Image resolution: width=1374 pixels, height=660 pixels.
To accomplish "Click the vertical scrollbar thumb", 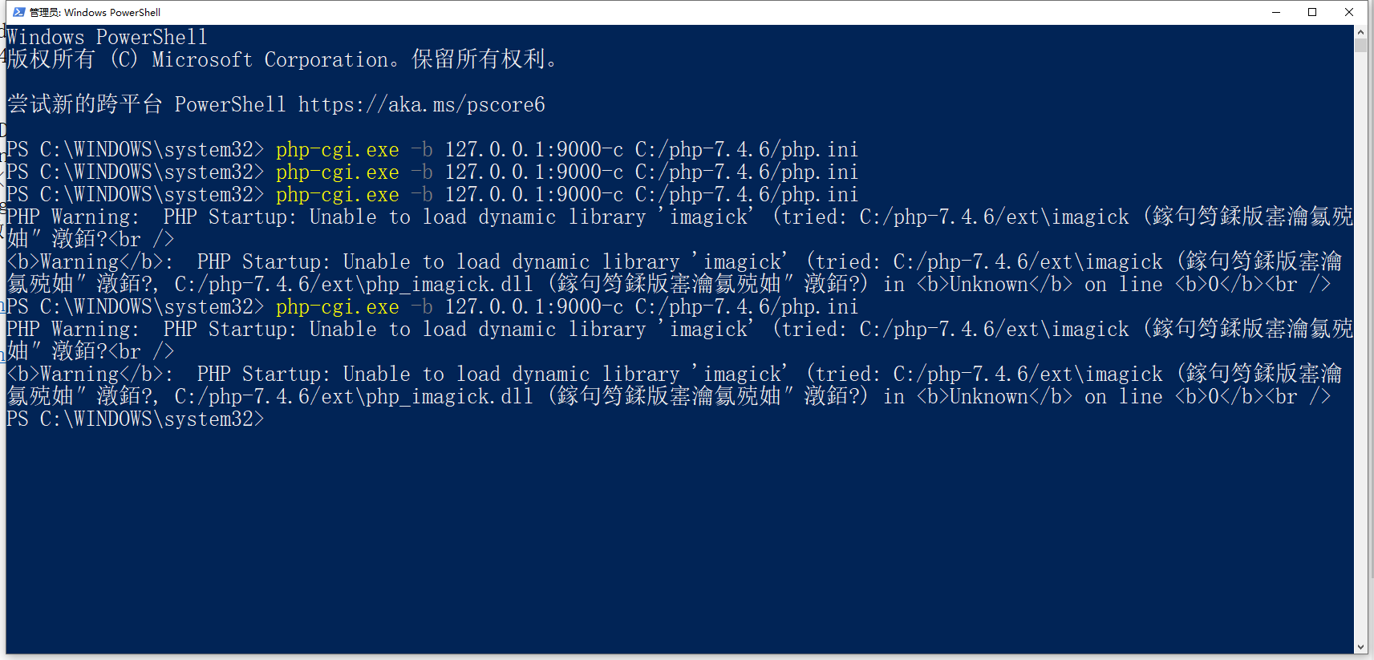I will pyautogui.click(x=1360, y=46).
